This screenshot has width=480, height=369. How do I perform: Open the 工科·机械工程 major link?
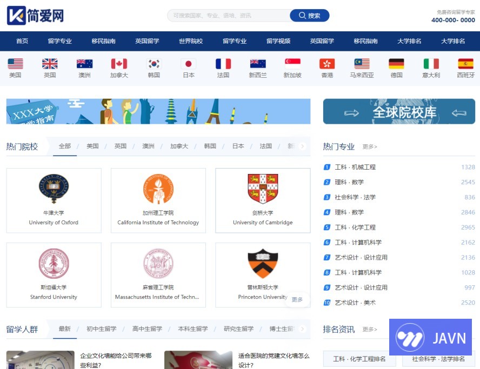click(355, 167)
